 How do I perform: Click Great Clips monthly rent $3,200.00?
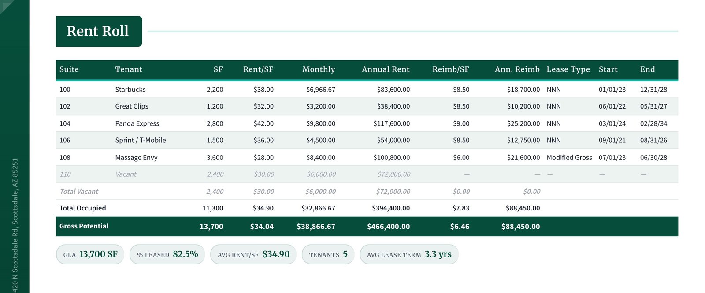tap(321, 106)
